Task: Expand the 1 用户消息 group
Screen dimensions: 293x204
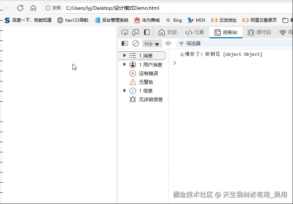Action: tap(124, 64)
